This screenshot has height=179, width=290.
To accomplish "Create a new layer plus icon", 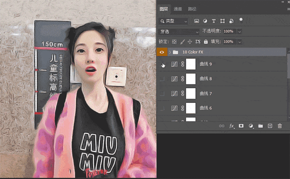I will [x=270, y=126].
